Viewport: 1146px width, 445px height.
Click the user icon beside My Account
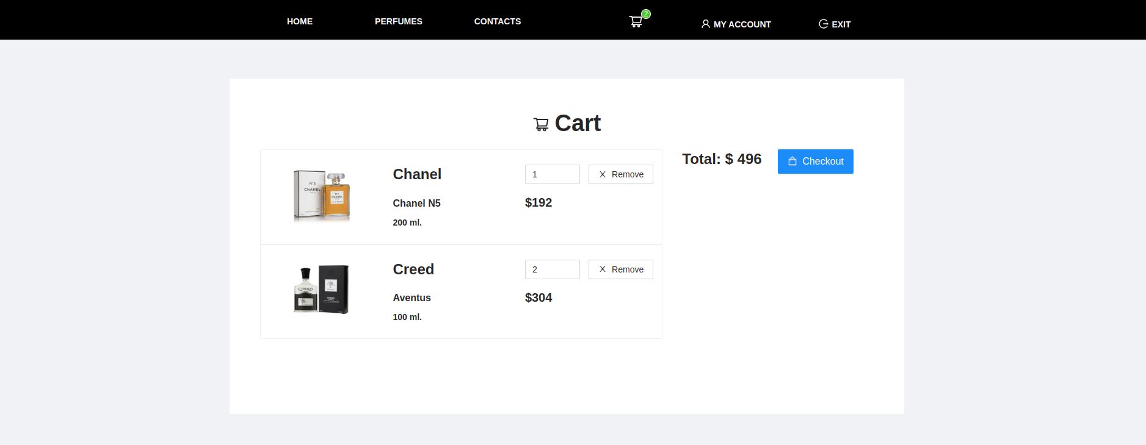click(x=705, y=24)
